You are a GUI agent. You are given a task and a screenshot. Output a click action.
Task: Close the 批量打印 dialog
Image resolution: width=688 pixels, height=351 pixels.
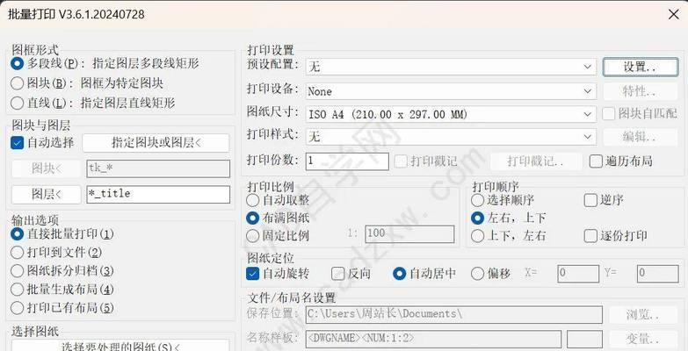(x=674, y=14)
